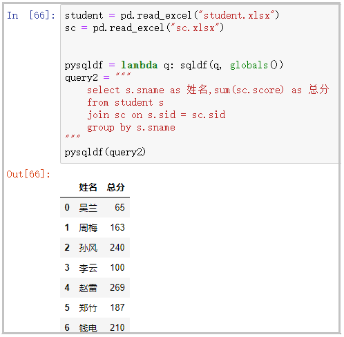
Task: Click the score 240 cell for 孙风
Action: (x=117, y=247)
